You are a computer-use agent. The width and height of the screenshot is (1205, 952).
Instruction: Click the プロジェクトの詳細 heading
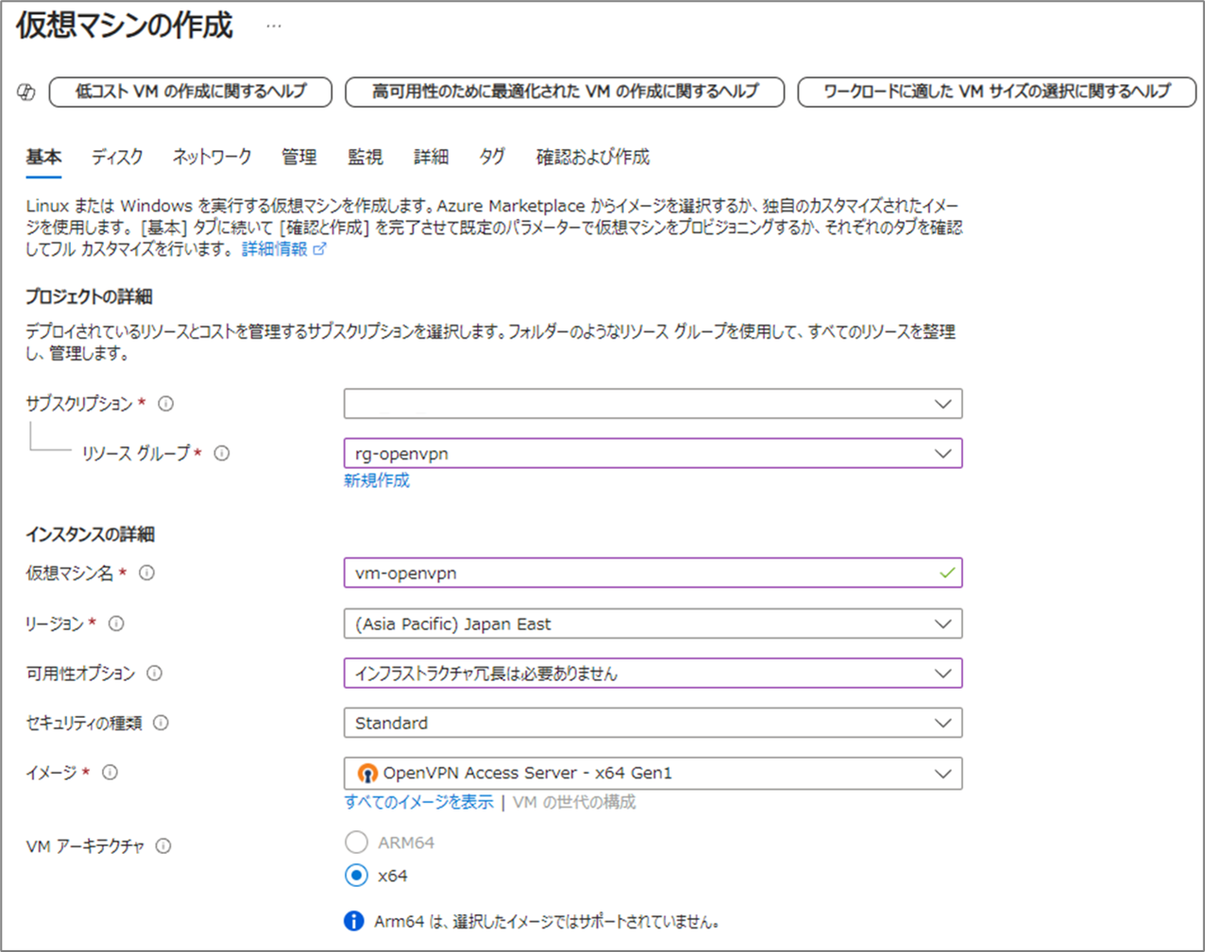(89, 296)
